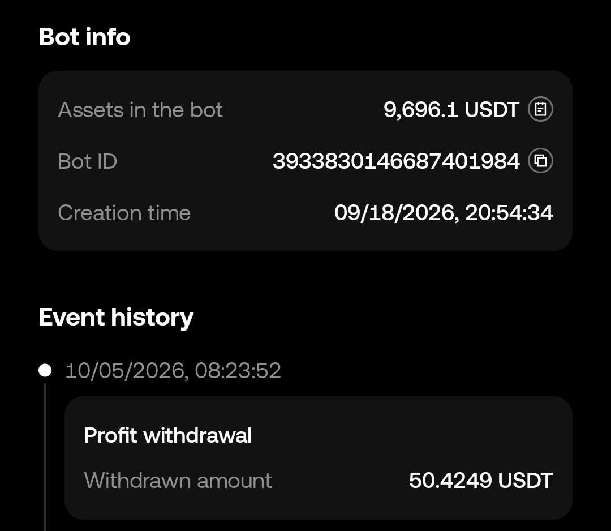
Task: Click the event timestamp 10/05/2026, 08:23:52
Action: tap(173, 370)
